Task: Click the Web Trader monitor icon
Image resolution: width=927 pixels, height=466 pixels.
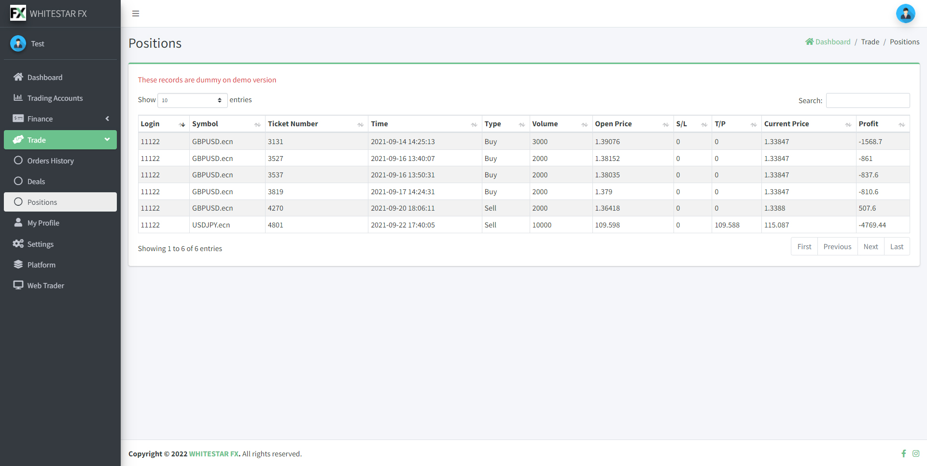Action: tap(18, 285)
